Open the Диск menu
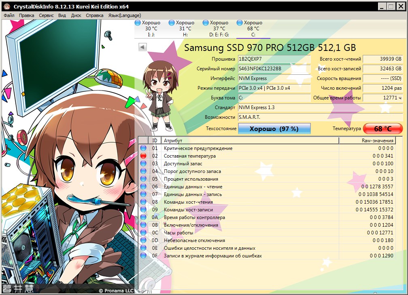 pos(76,15)
